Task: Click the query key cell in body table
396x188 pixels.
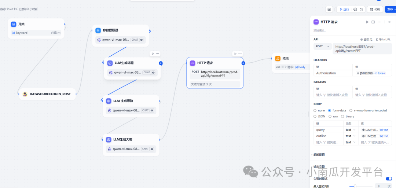Action: click(x=329, y=130)
